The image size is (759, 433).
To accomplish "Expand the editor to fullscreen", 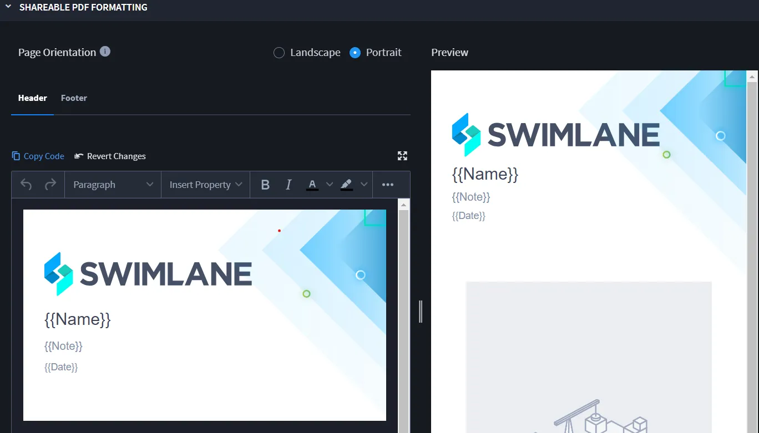I will coord(403,156).
